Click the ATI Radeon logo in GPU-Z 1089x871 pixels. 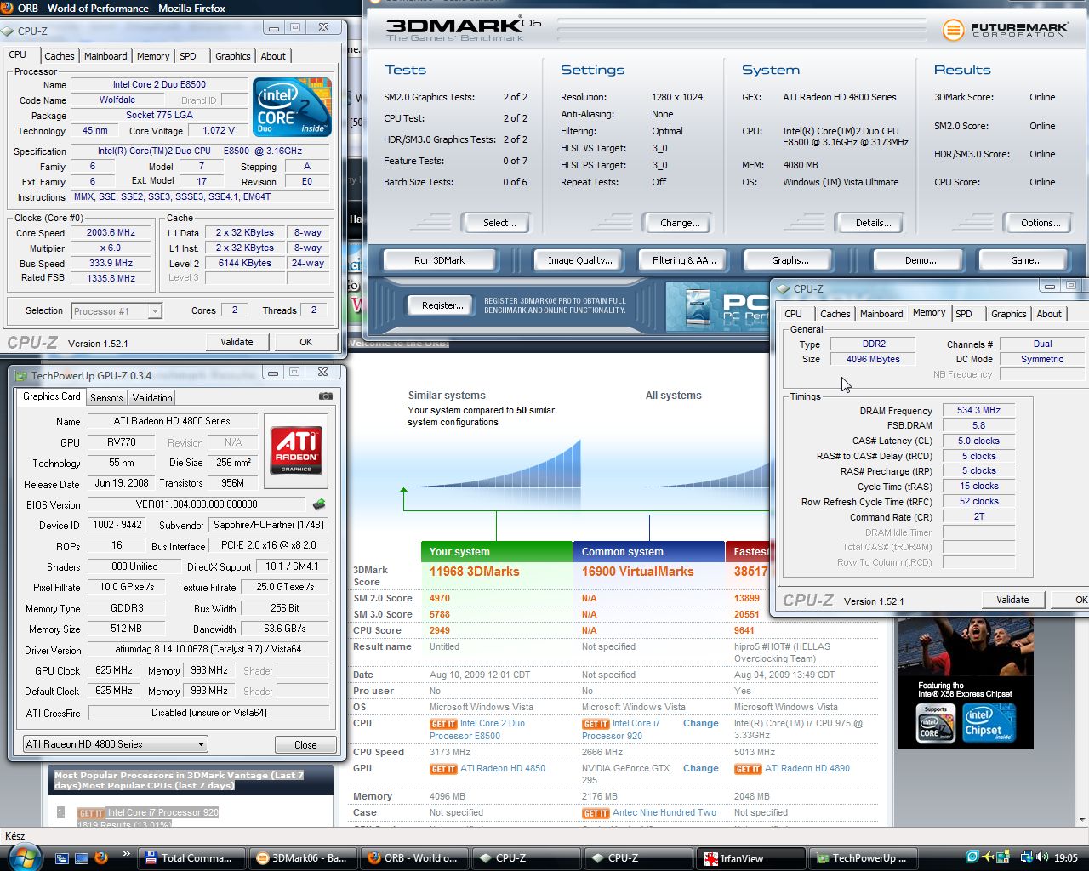coord(296,451)
